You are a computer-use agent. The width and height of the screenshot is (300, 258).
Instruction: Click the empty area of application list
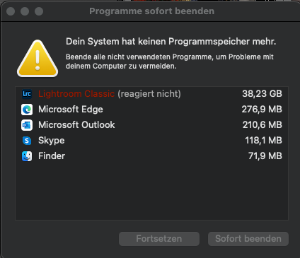tap(151, 192)
